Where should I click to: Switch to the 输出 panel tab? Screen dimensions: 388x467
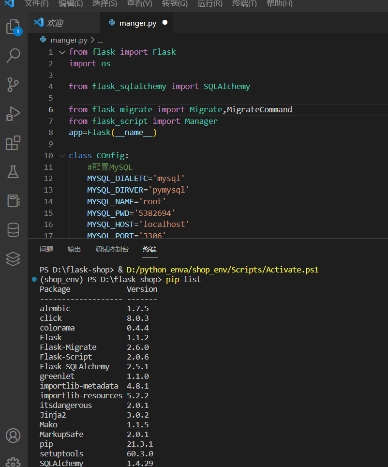(74, 249)
